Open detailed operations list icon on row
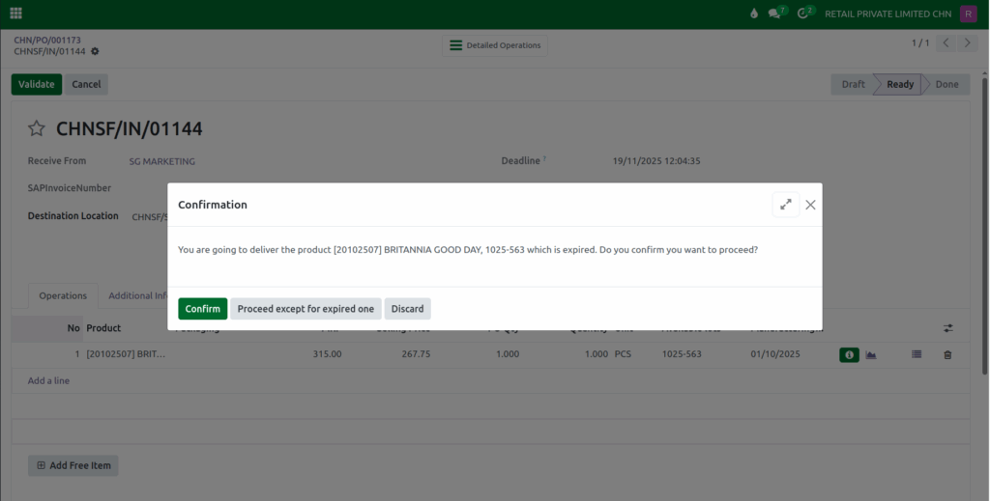The height and width of the screenshot is (501, 990). coord(917,355)
